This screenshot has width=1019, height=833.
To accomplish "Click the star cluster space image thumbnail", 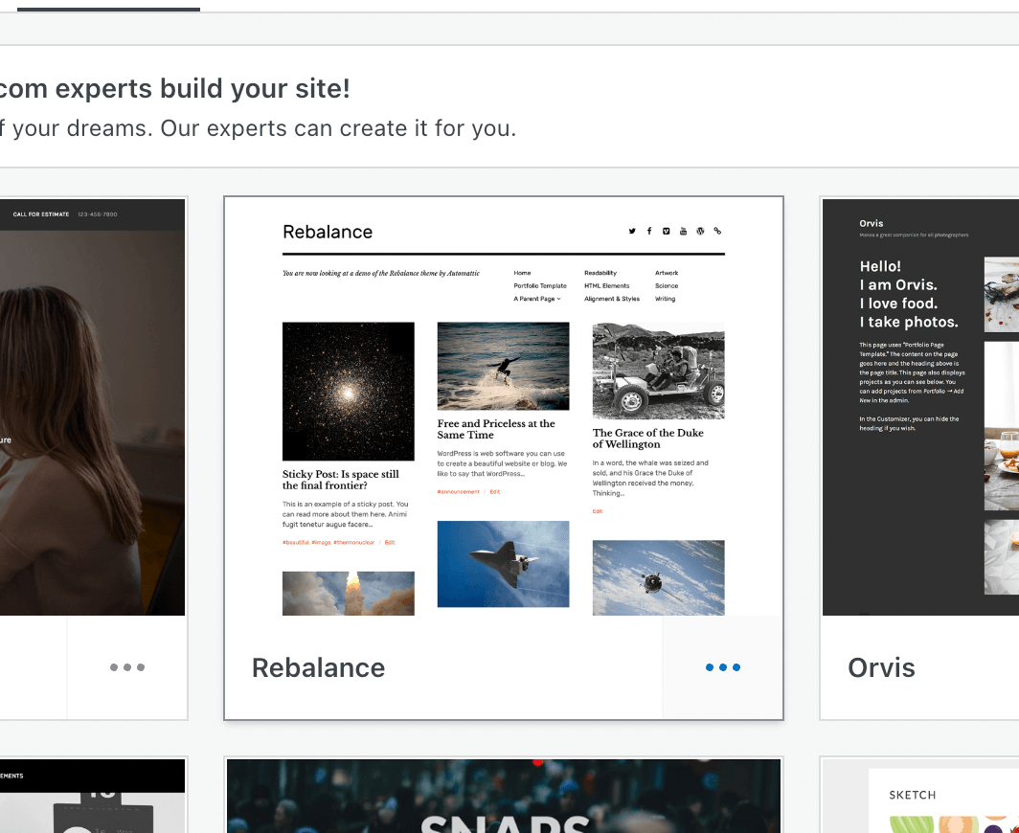I will coord(349,391).
